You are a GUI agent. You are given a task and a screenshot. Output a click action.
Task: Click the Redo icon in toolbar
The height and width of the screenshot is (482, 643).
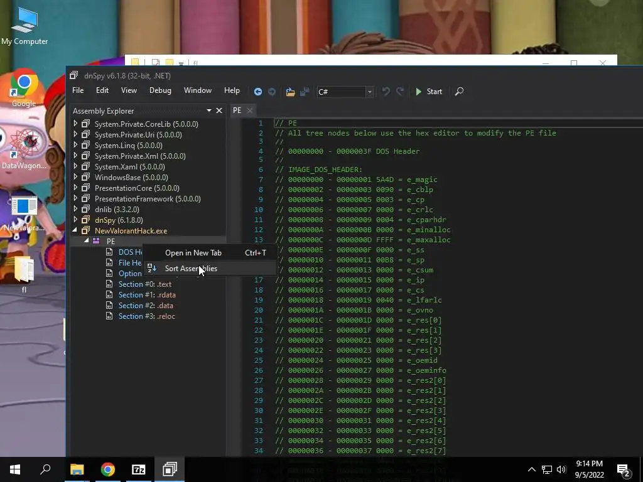click(400, 92)
